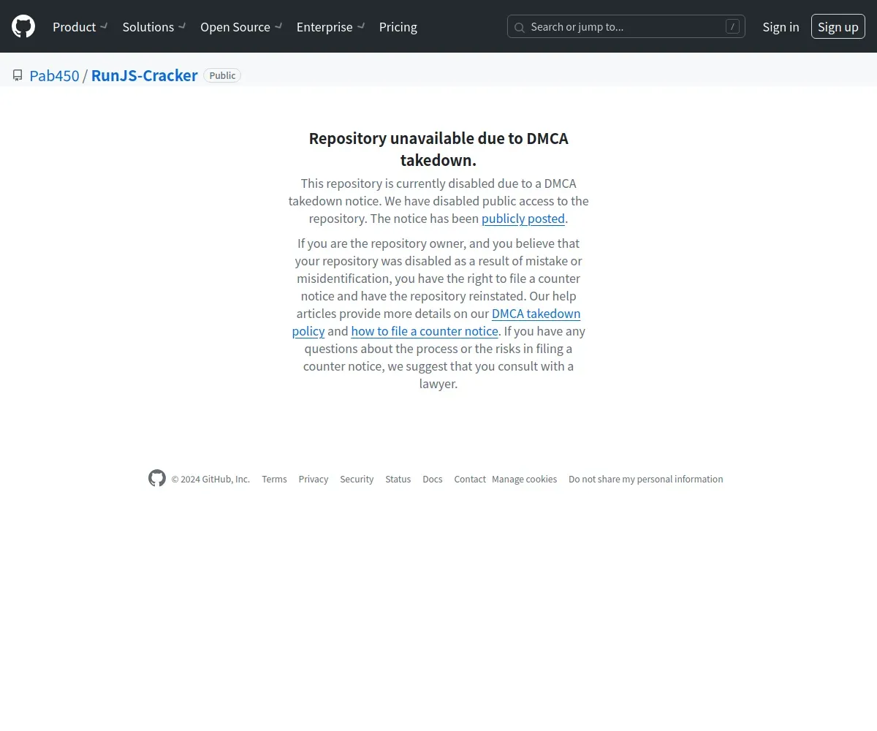Screen dimensions: 877x731
Task: Expand the Product menu chevron
Action: click(104, 26)
